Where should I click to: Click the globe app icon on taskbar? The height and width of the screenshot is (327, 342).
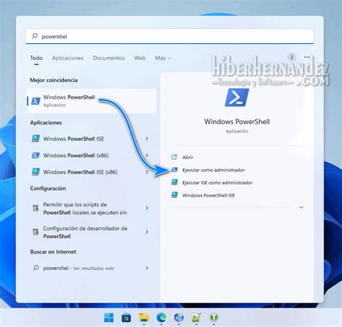(x=179, y=318)
